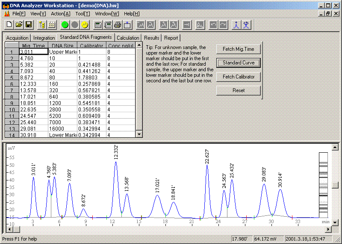Switch to the Calculation tab
Image resolution: width=342 pixels, height=244 pixels.
[x=128, y=38]
